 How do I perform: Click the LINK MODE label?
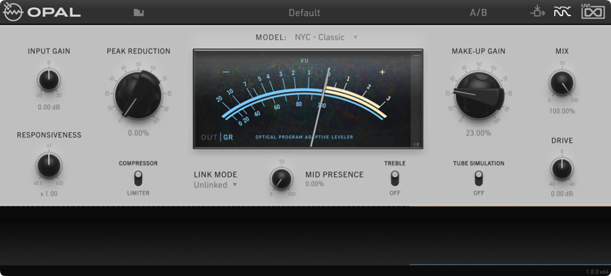215,175
